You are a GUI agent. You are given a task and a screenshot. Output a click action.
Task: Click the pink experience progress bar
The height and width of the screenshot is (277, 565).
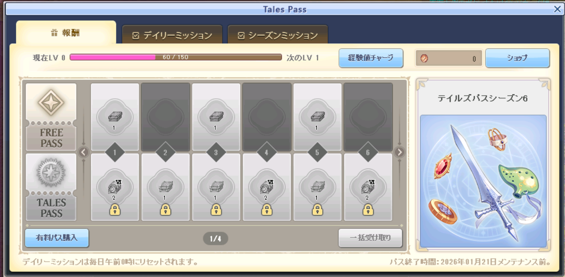point(176,57)
